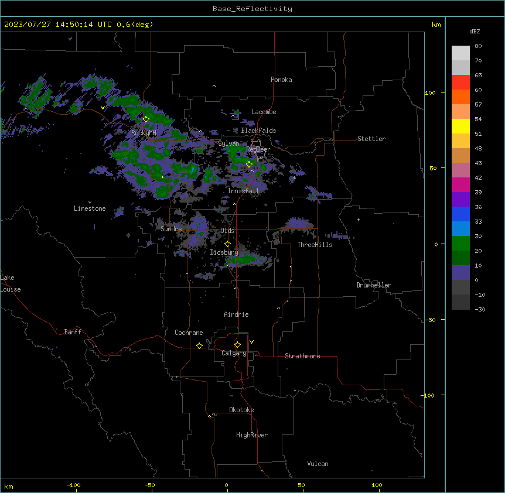Click the Base_Reflectivity title text
Image resolution: width=505 pixels, height=493 pixels.
[252, 9]
